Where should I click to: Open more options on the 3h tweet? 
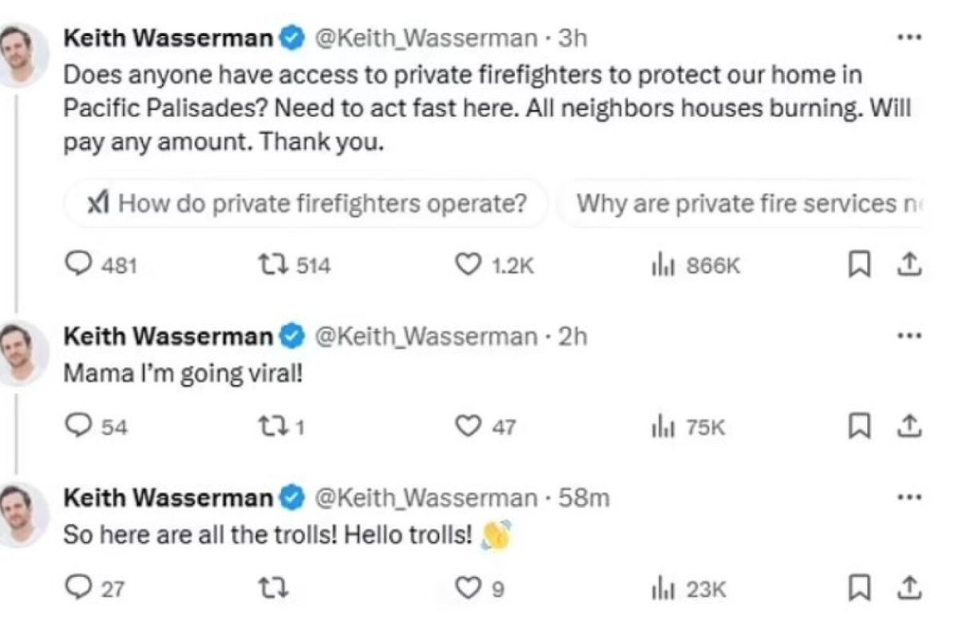pos(909,37)
